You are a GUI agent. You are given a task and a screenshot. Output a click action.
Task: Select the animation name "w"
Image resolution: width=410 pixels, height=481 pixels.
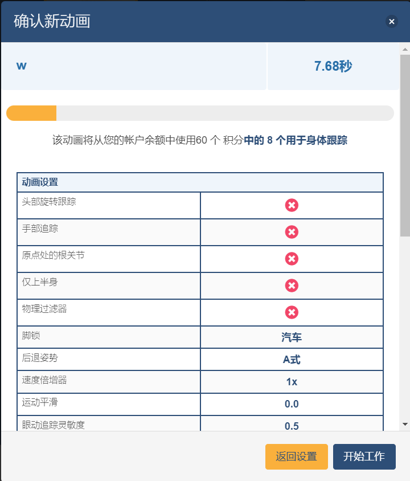pyautogui.click(x=22, y=66)
